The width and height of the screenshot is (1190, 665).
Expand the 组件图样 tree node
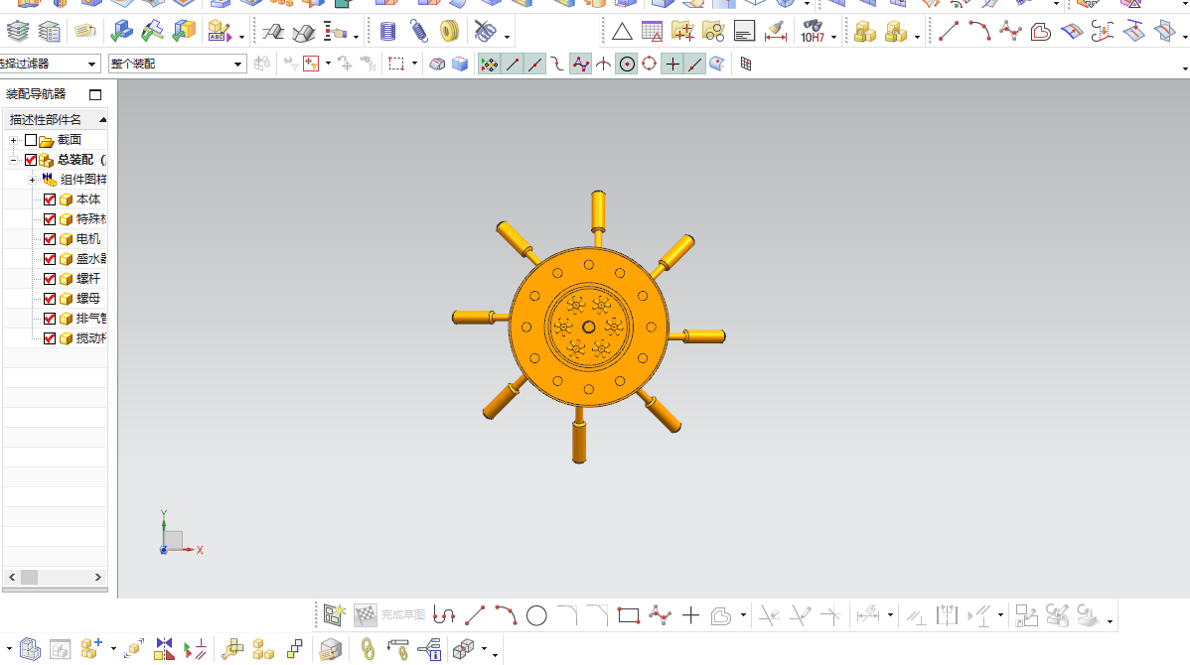point(32,180)
